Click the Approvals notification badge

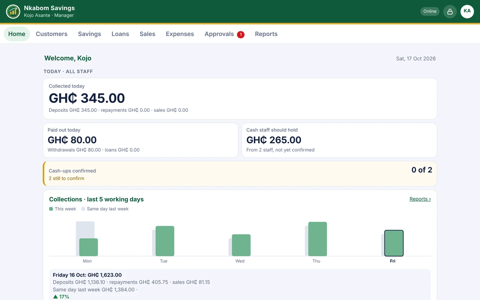241,34
